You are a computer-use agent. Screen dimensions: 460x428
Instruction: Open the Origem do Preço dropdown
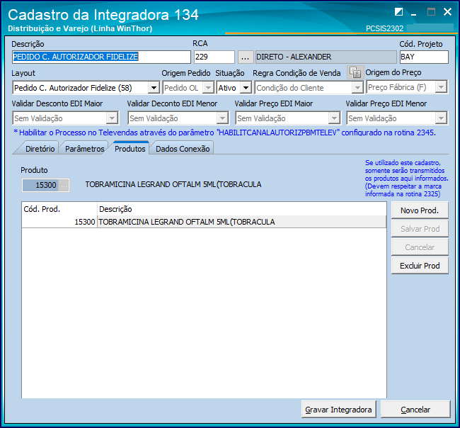(441, 87)
